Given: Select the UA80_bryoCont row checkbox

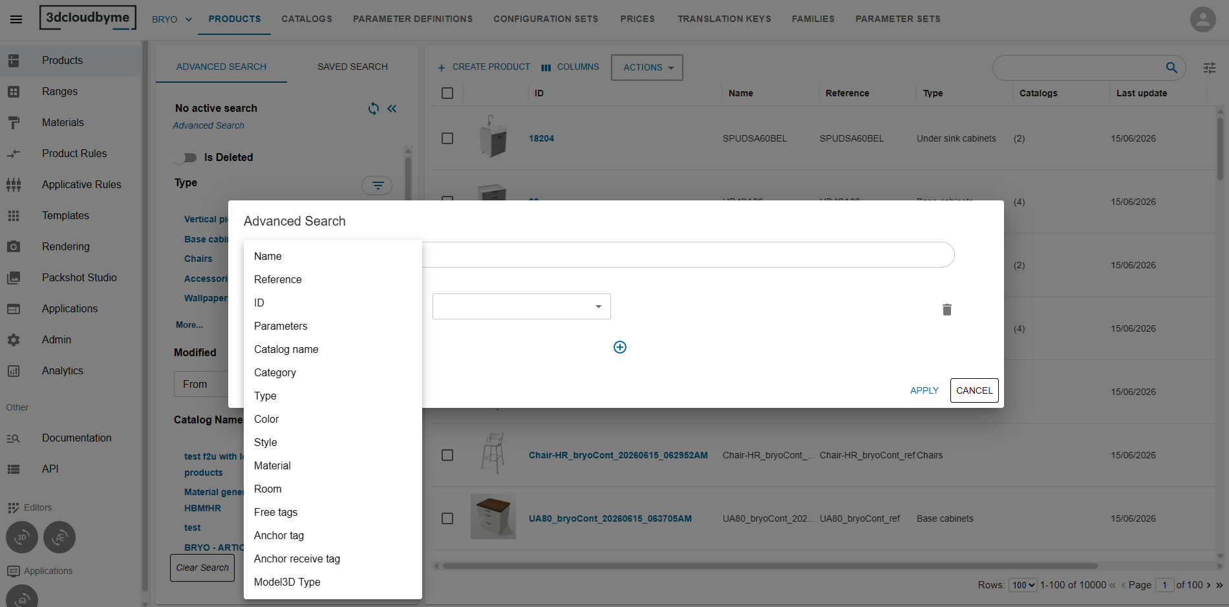Looking at the screenshot, I should point(447,518).
